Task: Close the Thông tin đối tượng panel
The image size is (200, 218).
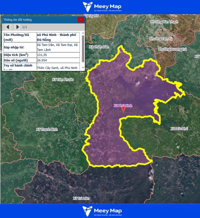Action: (81, 19)
